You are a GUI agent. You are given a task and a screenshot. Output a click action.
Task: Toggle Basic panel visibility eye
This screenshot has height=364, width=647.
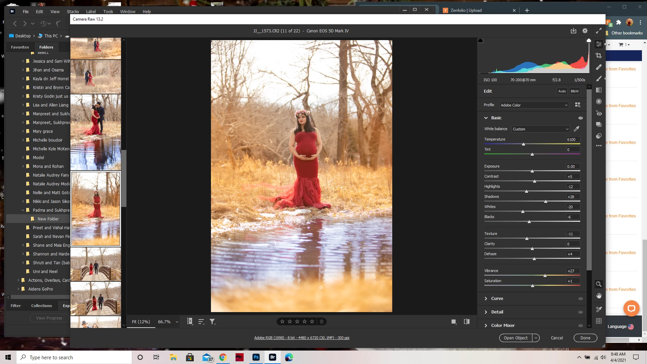(580, 118)
